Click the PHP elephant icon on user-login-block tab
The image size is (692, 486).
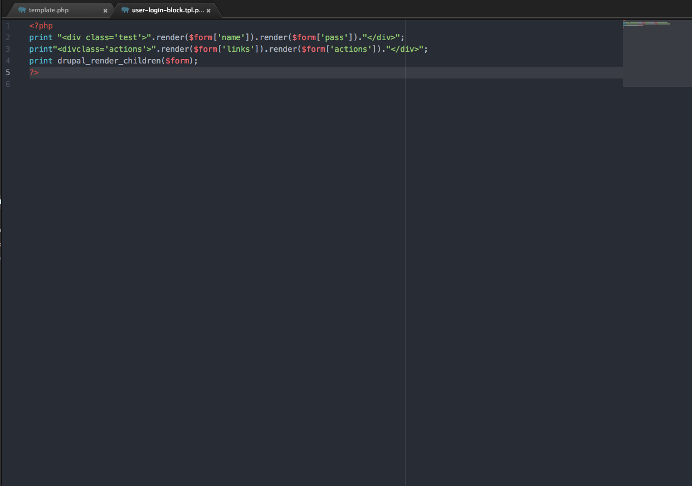click(125, 10)
